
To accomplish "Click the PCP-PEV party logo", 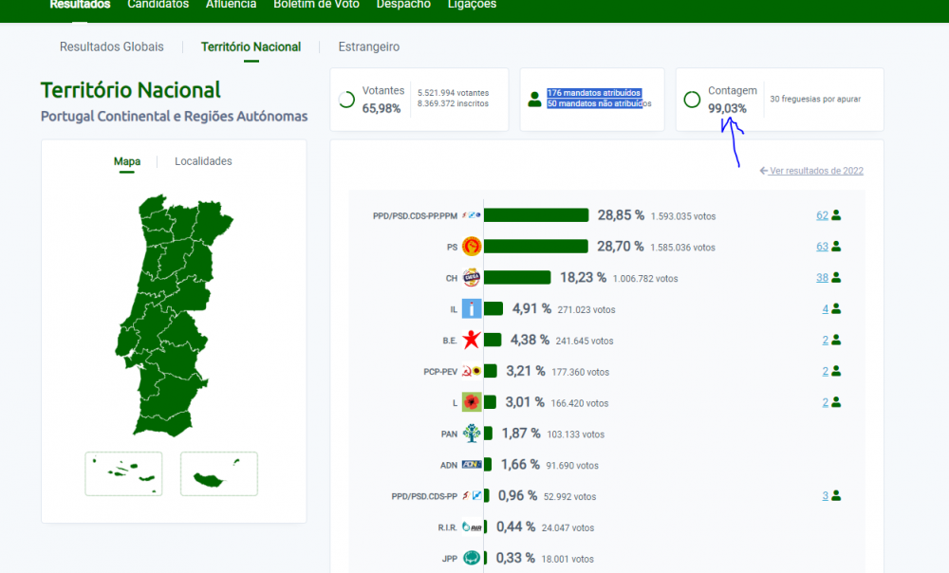I will pos(472,371).
